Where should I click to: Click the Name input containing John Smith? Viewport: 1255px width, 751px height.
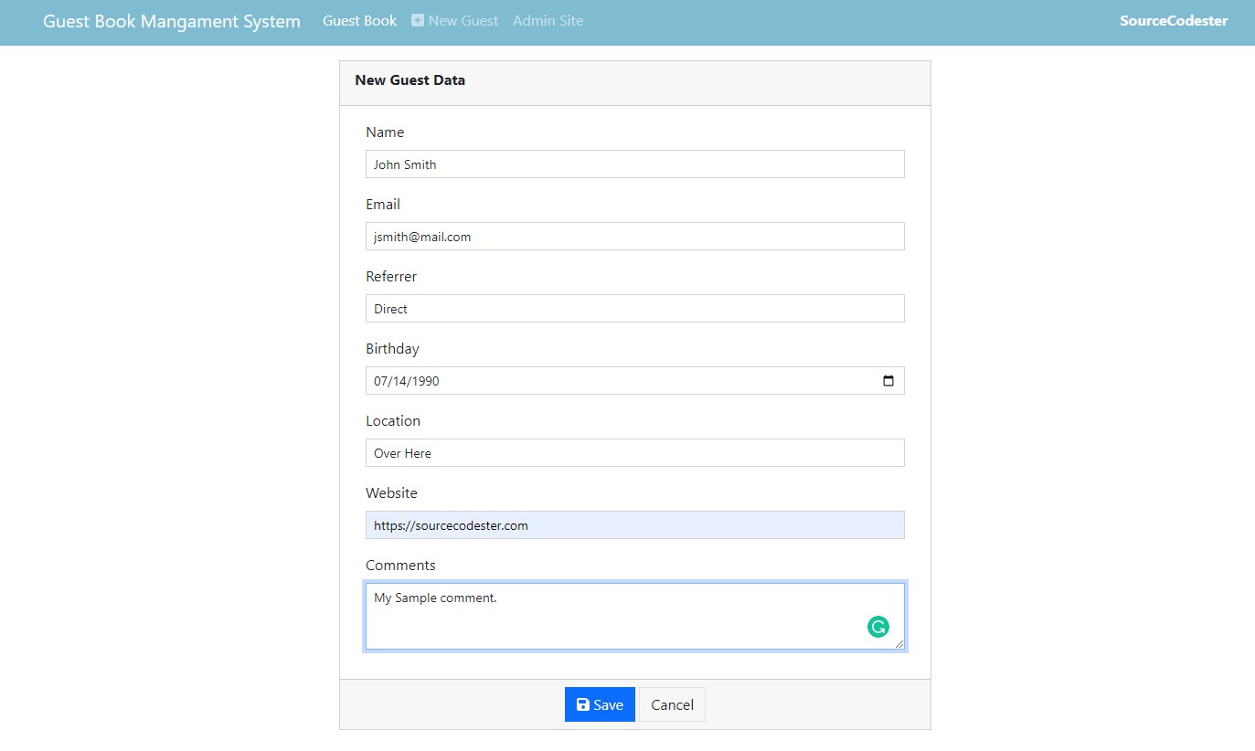[634, 164]
